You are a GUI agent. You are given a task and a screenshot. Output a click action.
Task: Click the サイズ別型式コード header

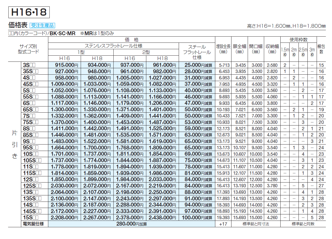pyautogui.click(x=28, y=49)
